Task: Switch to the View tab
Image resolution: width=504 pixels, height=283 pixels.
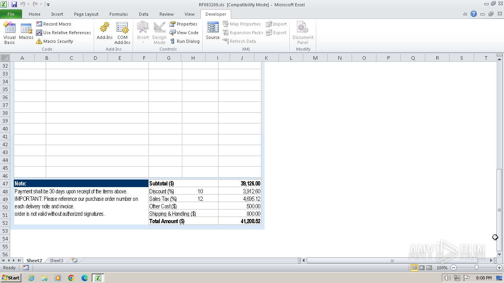Action: (x=189, y=14)
